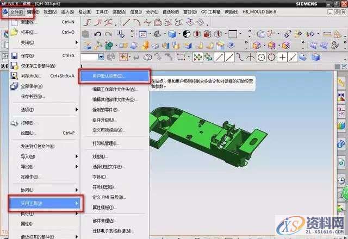Click the pink-yellow sphere synchronous modeling icon
Image resolution: width=348 pixels, height=239 pixels.
(x=257, y=46)
